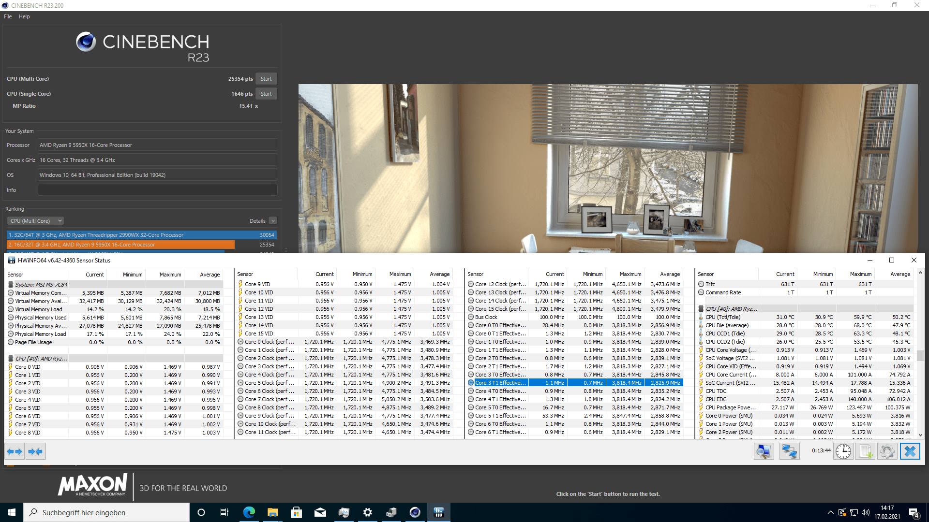Close HWiNFO sensors with blue X

click(x=910, y=451)
